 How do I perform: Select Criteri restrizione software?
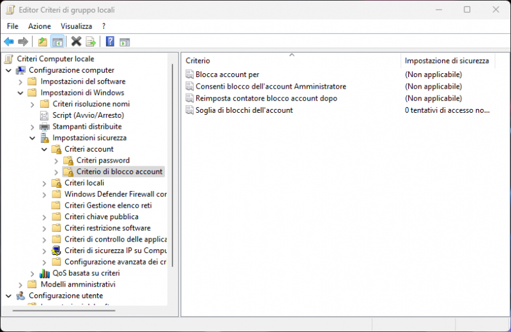(107, 228)
